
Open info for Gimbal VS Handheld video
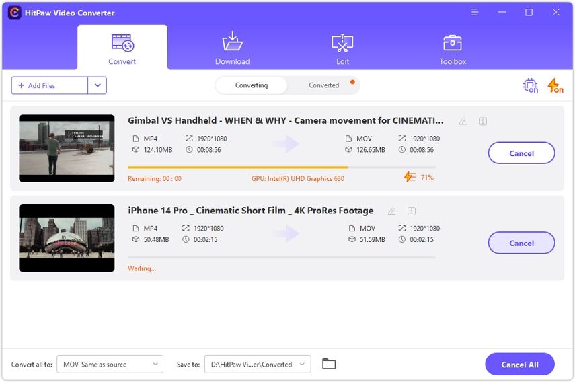click(483, 121)
